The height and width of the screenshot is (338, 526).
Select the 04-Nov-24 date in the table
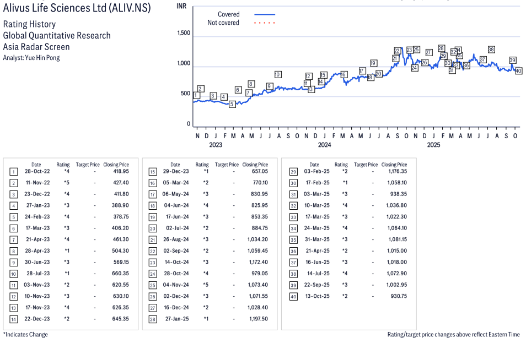[175, 285]
